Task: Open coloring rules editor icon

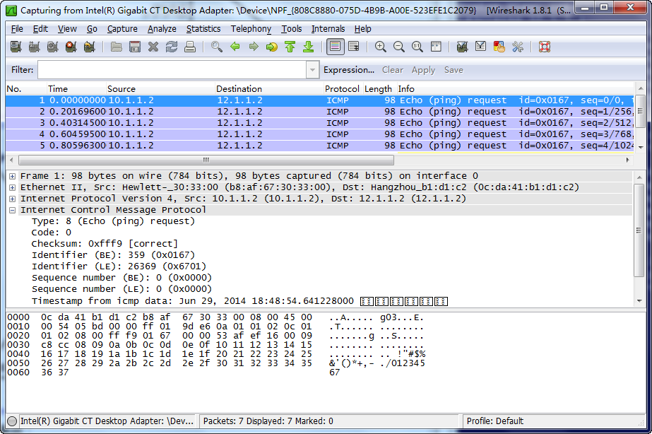Action: (499, 47)
